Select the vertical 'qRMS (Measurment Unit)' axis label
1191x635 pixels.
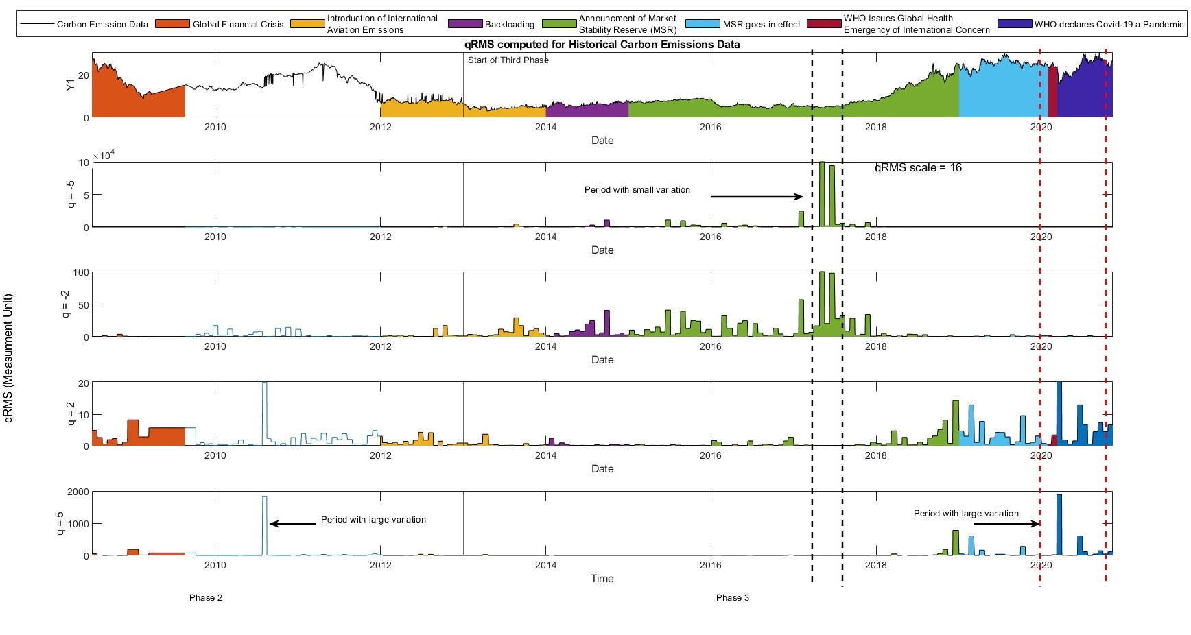[x=9, y=358]
